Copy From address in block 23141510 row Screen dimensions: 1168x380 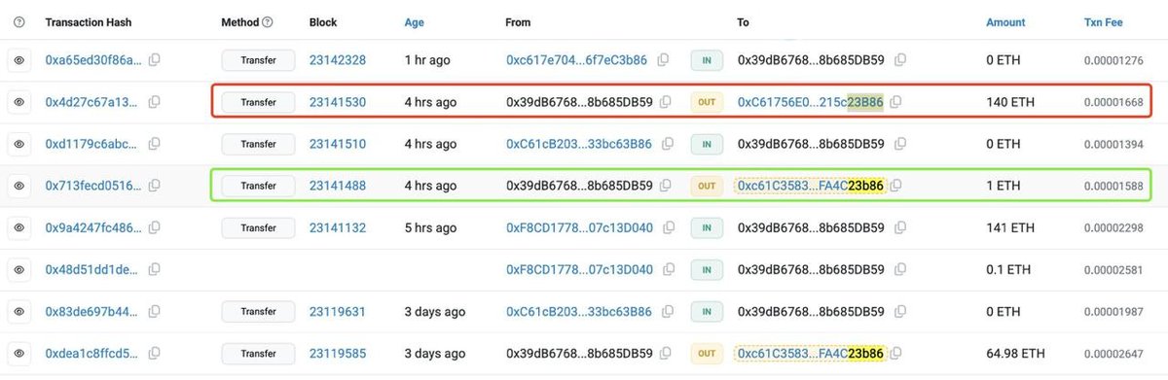(669, 144)
